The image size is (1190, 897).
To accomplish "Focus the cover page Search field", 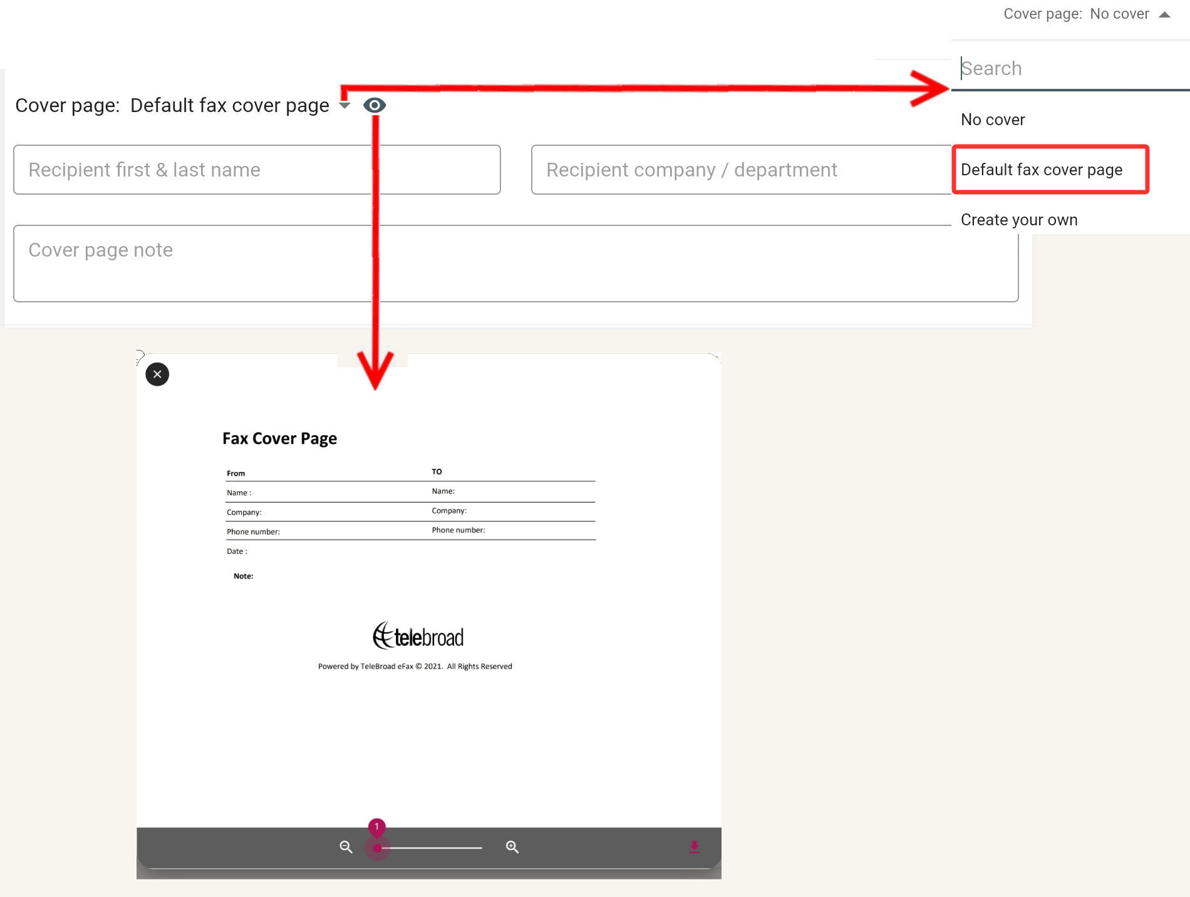I will pos(1070,68).
